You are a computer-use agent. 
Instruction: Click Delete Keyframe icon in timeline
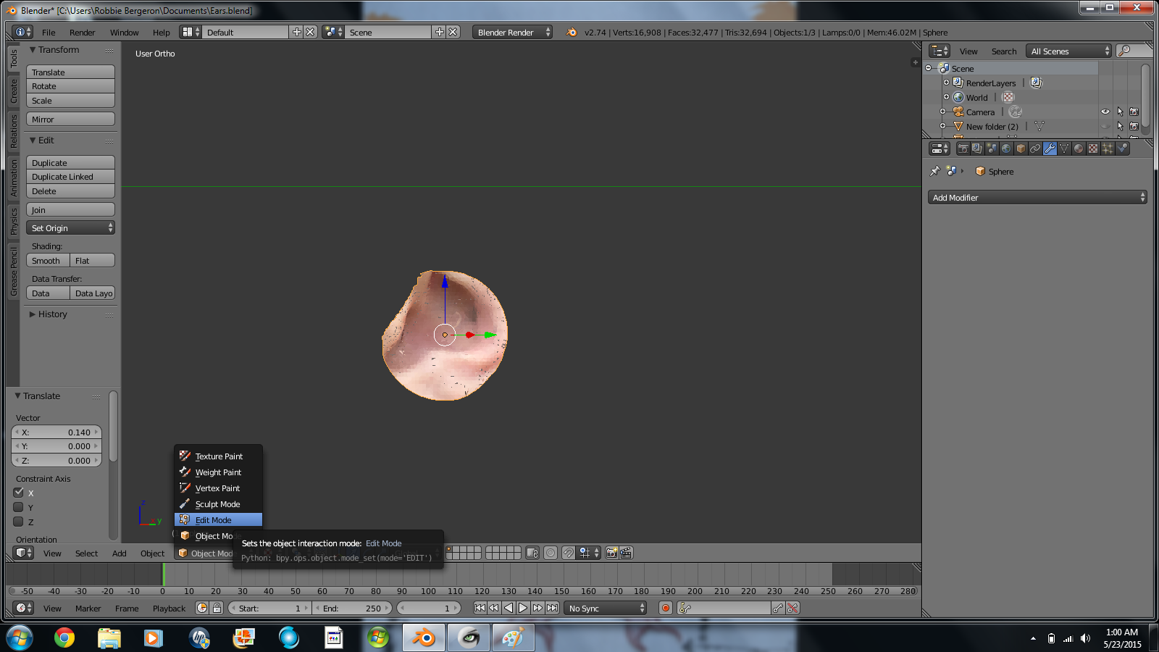click(x=792, y=608)
